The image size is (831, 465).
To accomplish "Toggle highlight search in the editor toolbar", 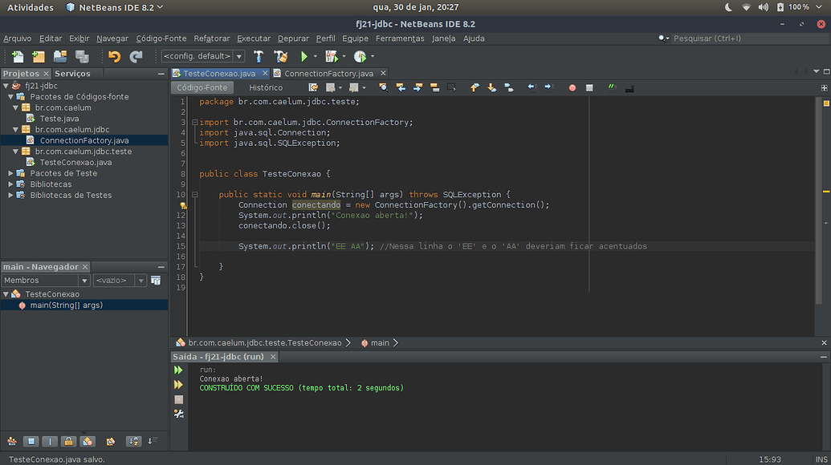I will [x=382, y=87].
